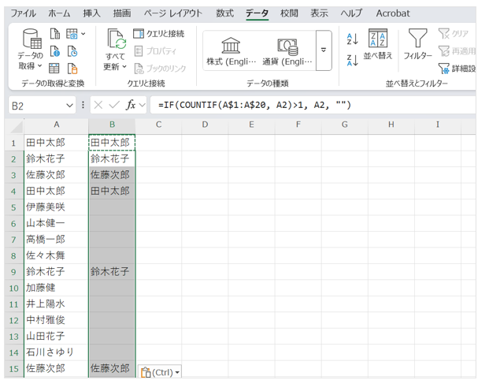Expand the 画像から dropdown arrow
Screen dimensions: 478x380
pos(83,34)
